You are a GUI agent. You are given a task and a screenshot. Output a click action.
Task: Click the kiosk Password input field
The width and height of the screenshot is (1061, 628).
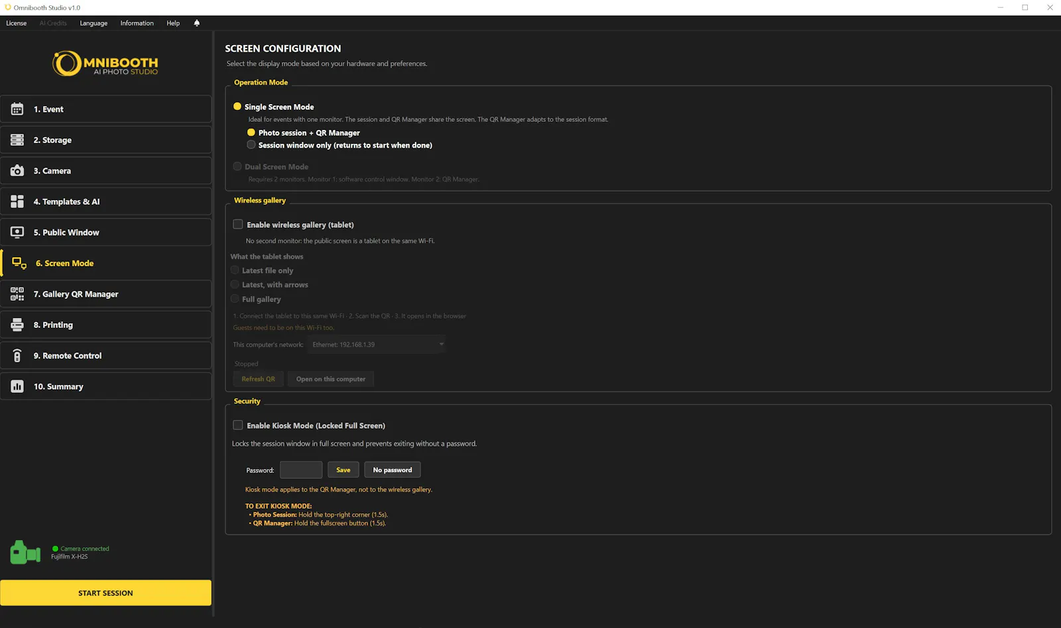coord(301,470)
